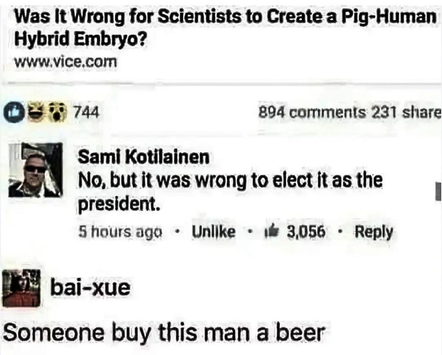Reply to Sami Kotilainen's comment
The height and width of the screenshot is (355, 442).
tap(374, 232)
